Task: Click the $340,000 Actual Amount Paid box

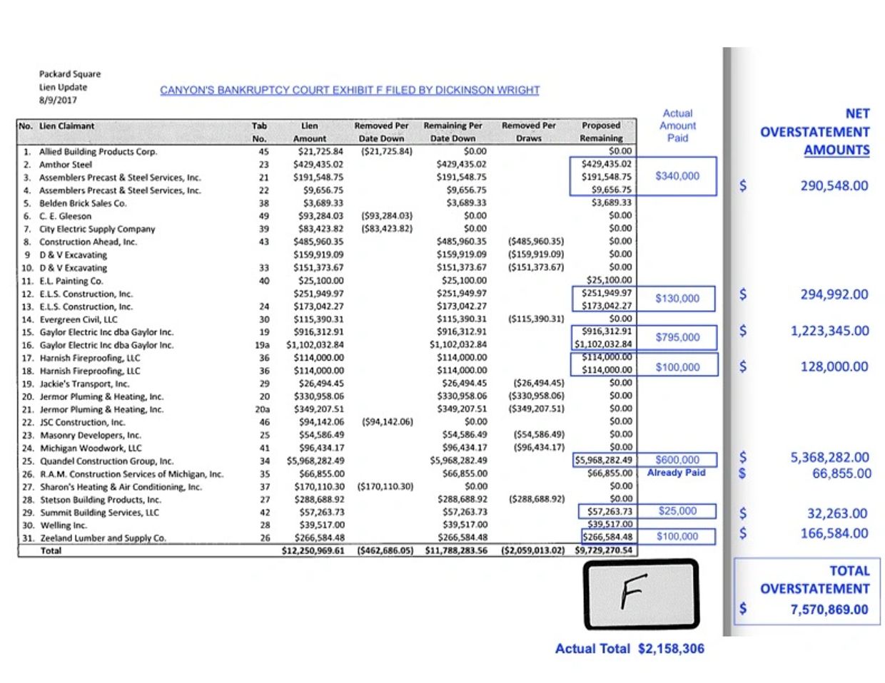Action: pos(677,176)
